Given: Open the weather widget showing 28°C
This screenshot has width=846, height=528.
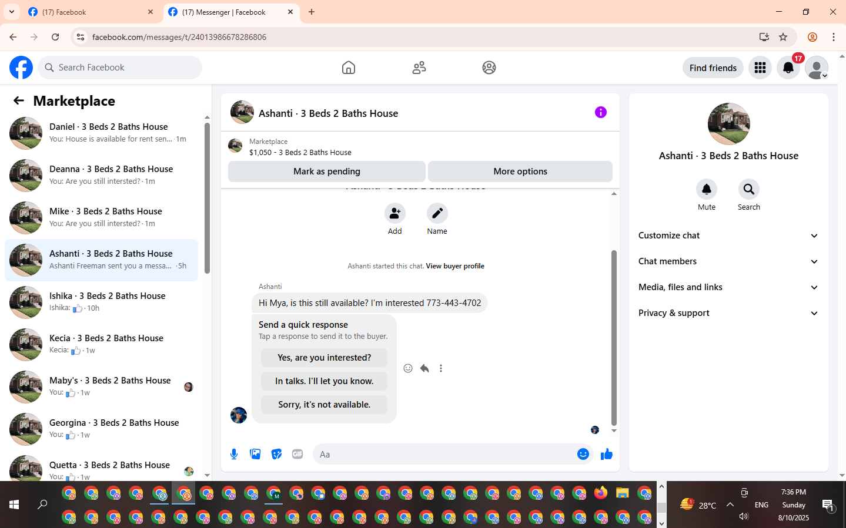Looking at the screenshot, I should pyautogui.click(x=698, y=505).
